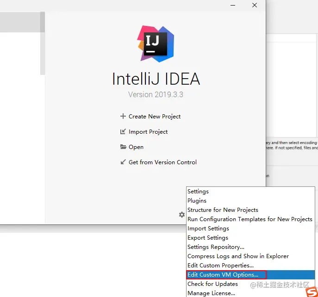Open Settings Repository... menu entry
The height and width of the screenshot is (297, 318).
[250, 247]
